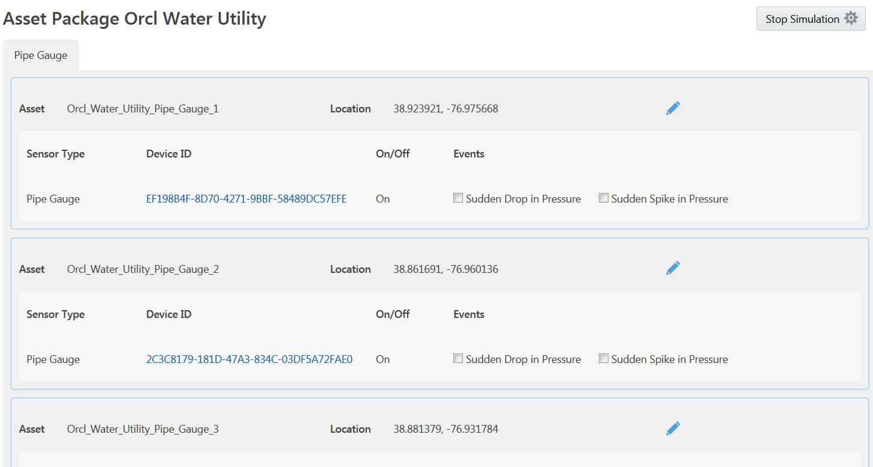Click location 38.881379, -76.931784

(446, 429)
